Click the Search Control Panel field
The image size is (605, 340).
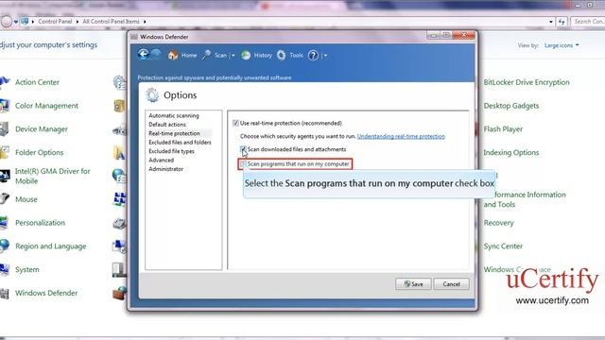pyautogui.click(x=588, y=22)
